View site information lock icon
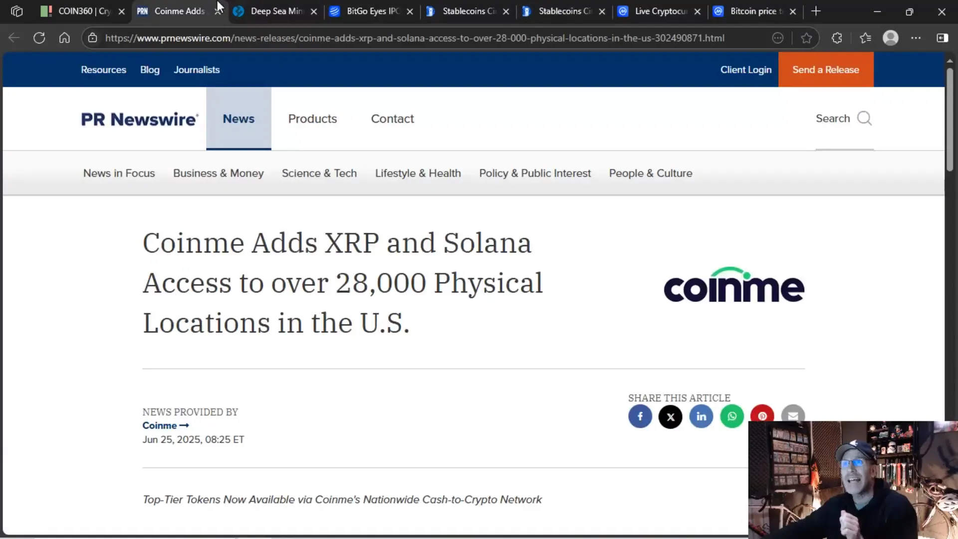958x539 pixels. 92,38
